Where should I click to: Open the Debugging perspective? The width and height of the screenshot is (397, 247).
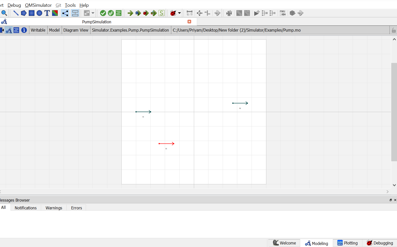click(380, 243)
